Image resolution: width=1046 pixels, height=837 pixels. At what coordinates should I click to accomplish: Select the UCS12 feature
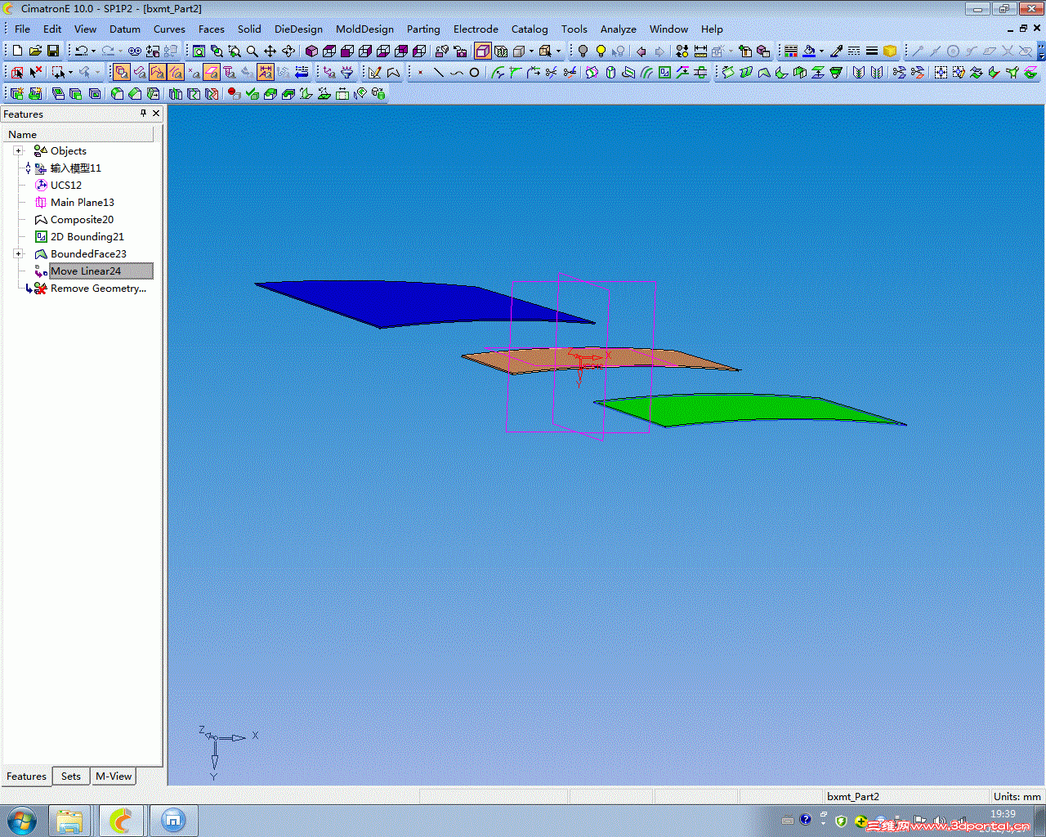pyautogui.click(x=65, y=185)
